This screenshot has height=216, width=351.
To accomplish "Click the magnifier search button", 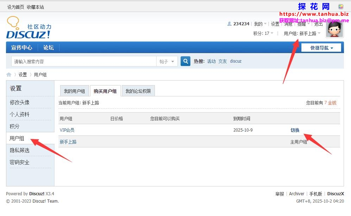I will tap(186, 61).
